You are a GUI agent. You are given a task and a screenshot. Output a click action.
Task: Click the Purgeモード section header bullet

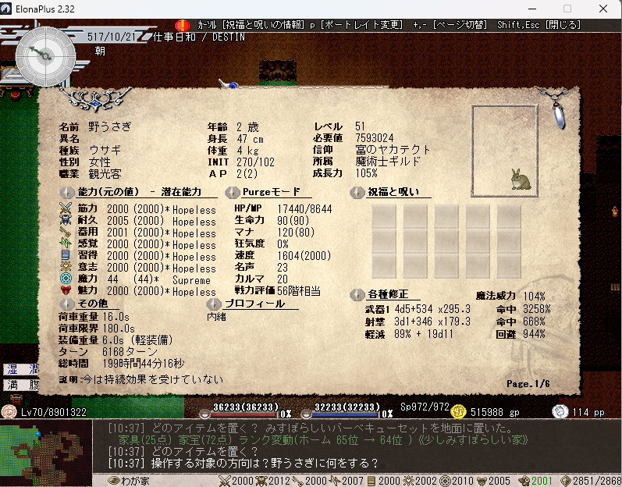tap(232, 192)
